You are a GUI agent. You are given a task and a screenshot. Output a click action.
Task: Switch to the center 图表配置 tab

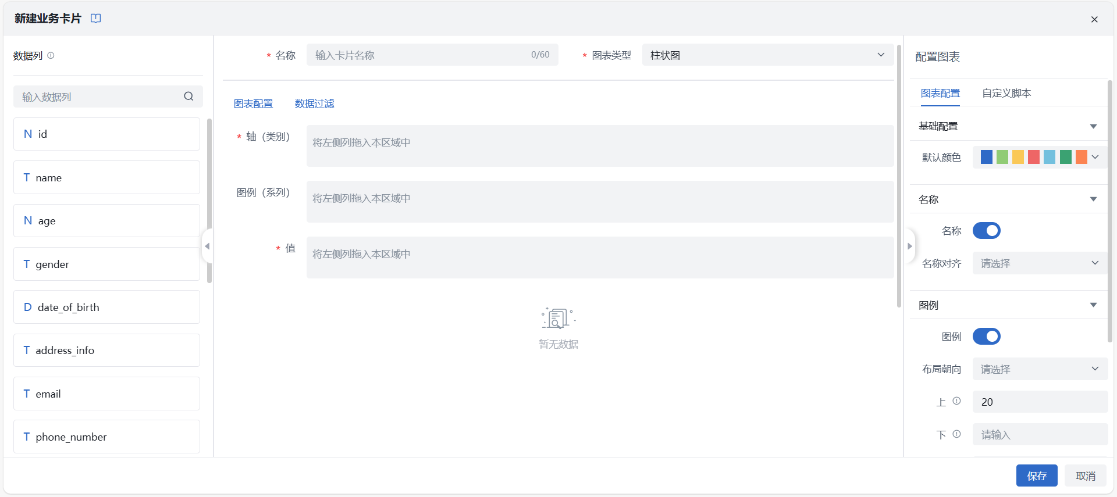(x=253, y=103)
